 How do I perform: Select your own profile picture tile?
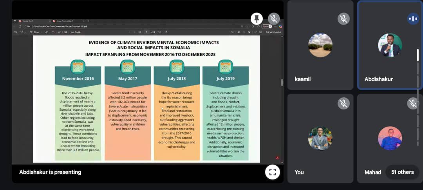point(320,138)
